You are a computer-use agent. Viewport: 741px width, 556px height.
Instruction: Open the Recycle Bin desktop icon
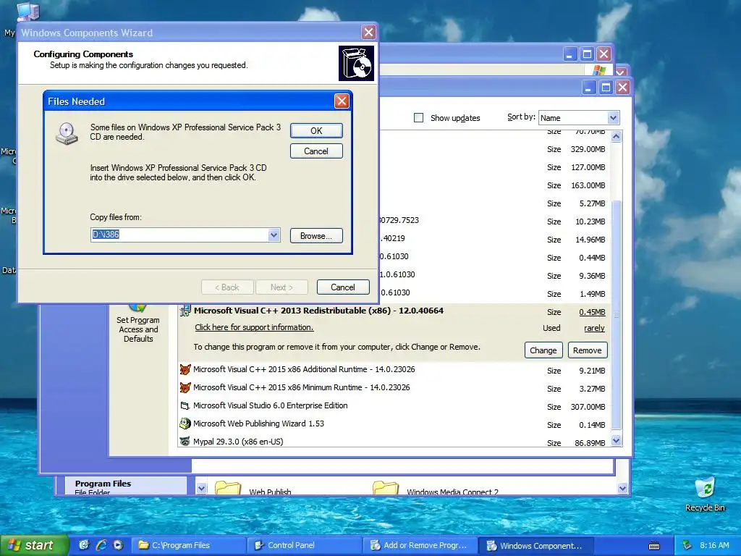pos(705,494)
